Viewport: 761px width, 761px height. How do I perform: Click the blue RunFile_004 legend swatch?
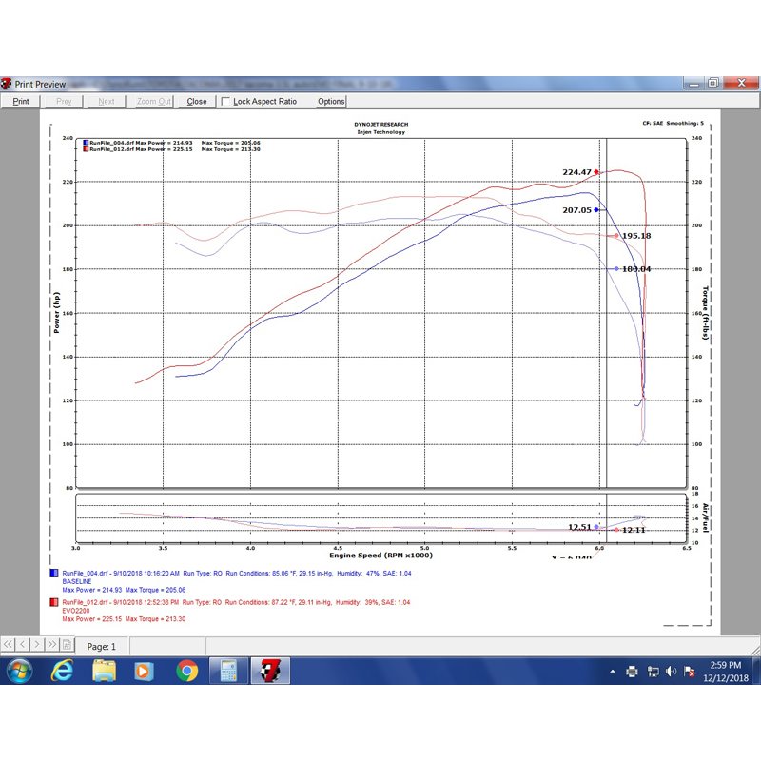click(54, 574)
